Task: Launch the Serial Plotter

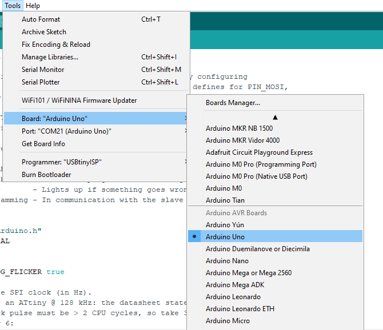Action: (41, 82)
